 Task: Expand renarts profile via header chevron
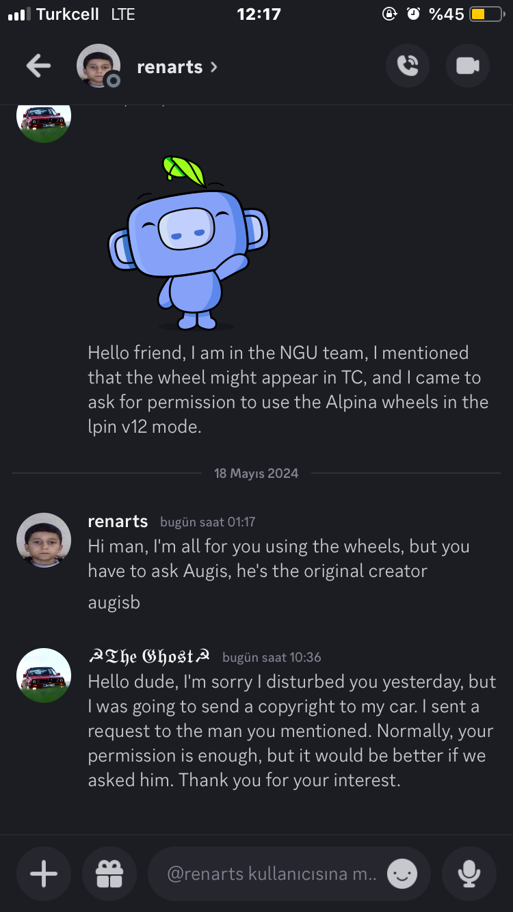(x=214, y=67)
